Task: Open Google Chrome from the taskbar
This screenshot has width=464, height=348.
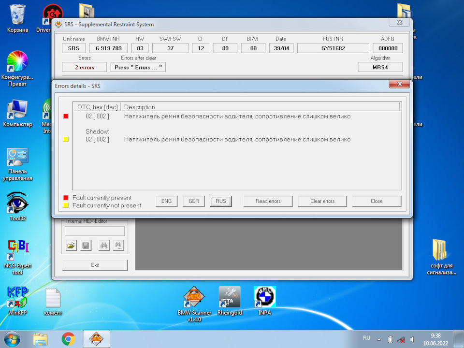Action: point(68,339)
